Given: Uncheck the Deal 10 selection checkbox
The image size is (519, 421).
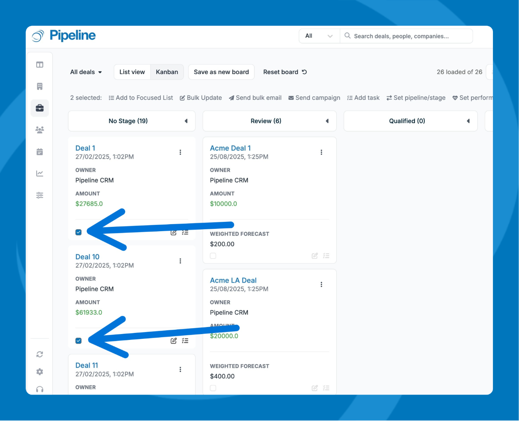Looking at the screenshot, I should coord(78,341).
